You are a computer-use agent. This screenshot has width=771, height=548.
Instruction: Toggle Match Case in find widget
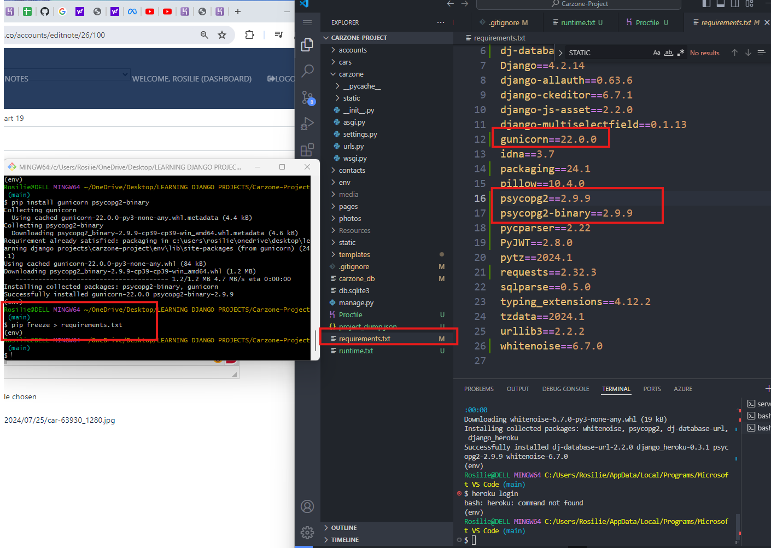657,53
